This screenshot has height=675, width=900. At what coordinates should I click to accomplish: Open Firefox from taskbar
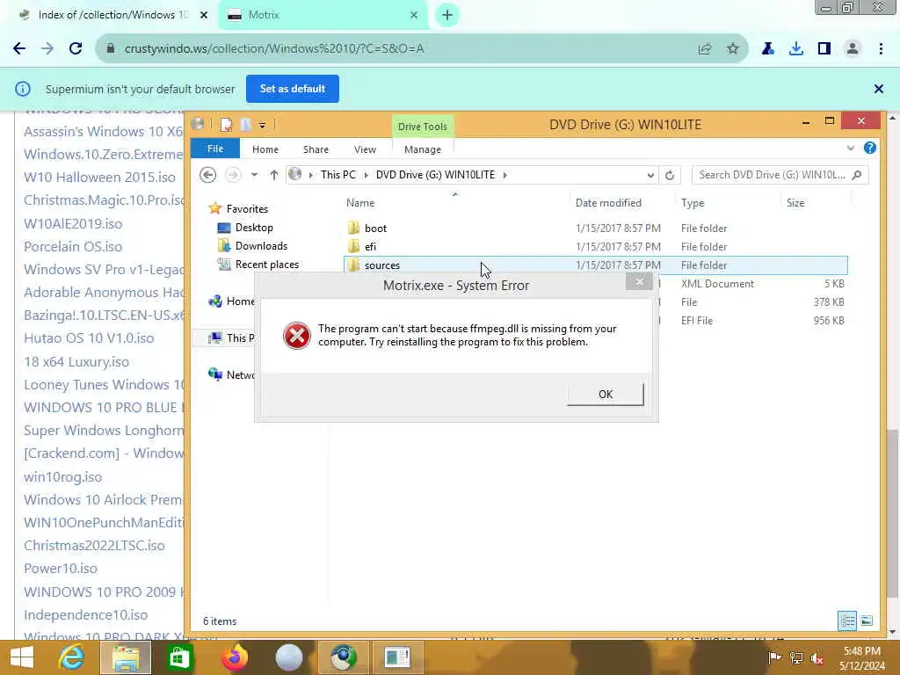pyautogui.click(x=234, y=657)
